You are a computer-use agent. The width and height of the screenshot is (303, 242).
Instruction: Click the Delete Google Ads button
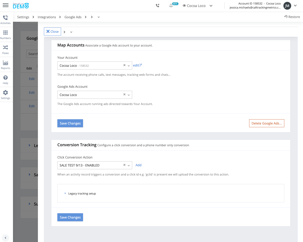[266, 123]
